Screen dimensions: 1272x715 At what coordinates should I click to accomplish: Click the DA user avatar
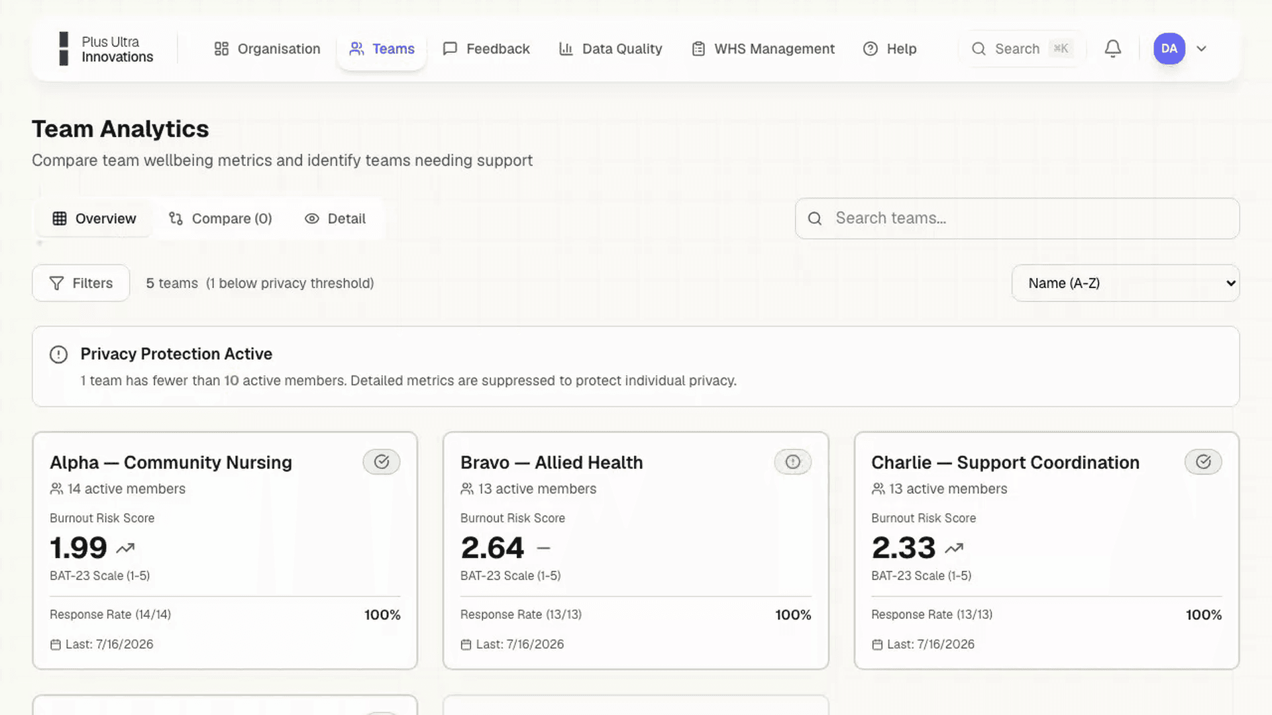(1169, 49)
